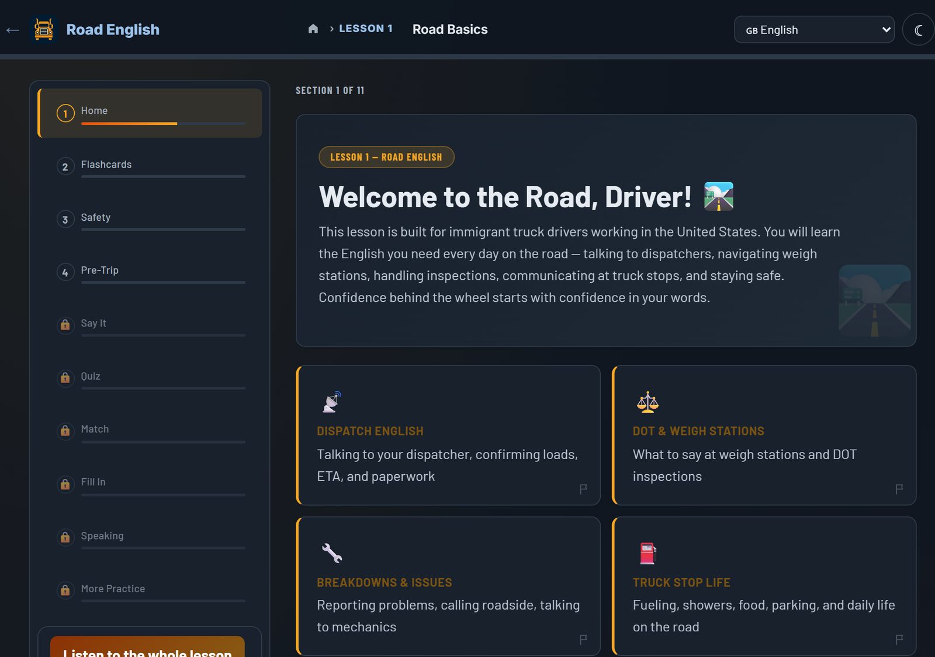Click the wrench Breakdowns & Issues icon
This screenshot has width=935, height=657.
click(332, 553)
